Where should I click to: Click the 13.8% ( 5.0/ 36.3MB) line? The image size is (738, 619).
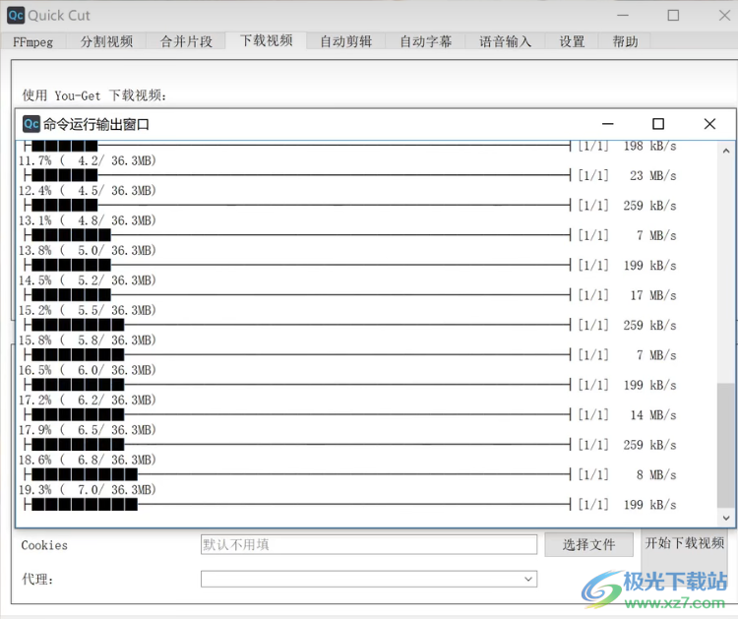tap(87, 250)
